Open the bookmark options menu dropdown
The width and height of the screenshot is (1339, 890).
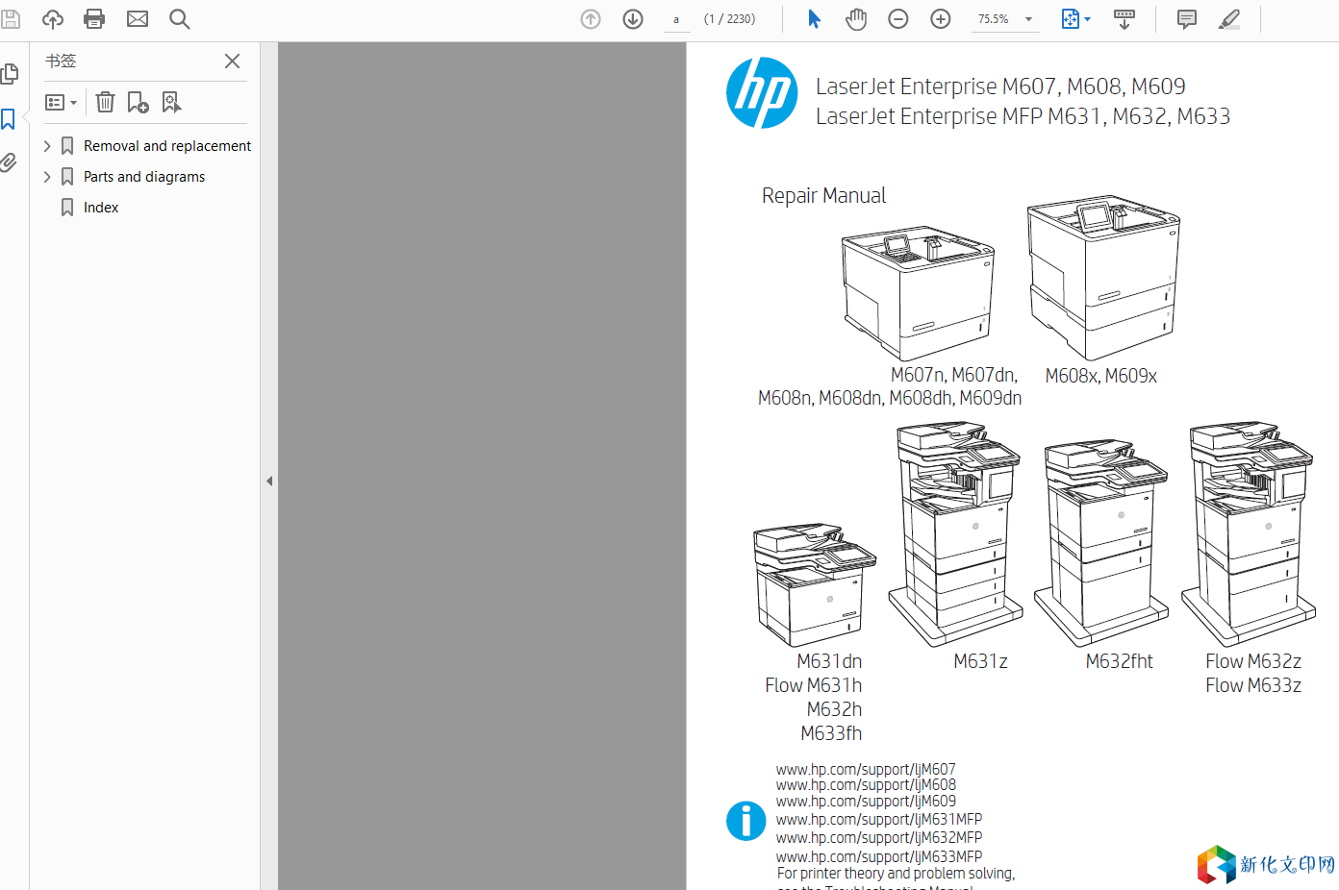[x=62, y=102]
